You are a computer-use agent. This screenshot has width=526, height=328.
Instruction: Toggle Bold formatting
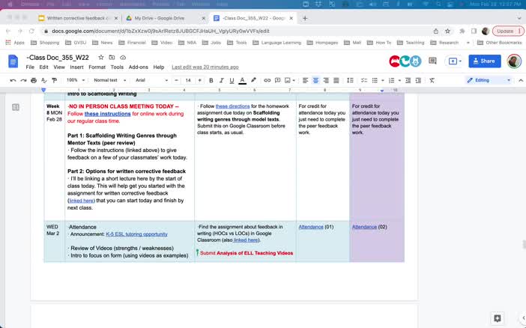(x=211, y=80)
